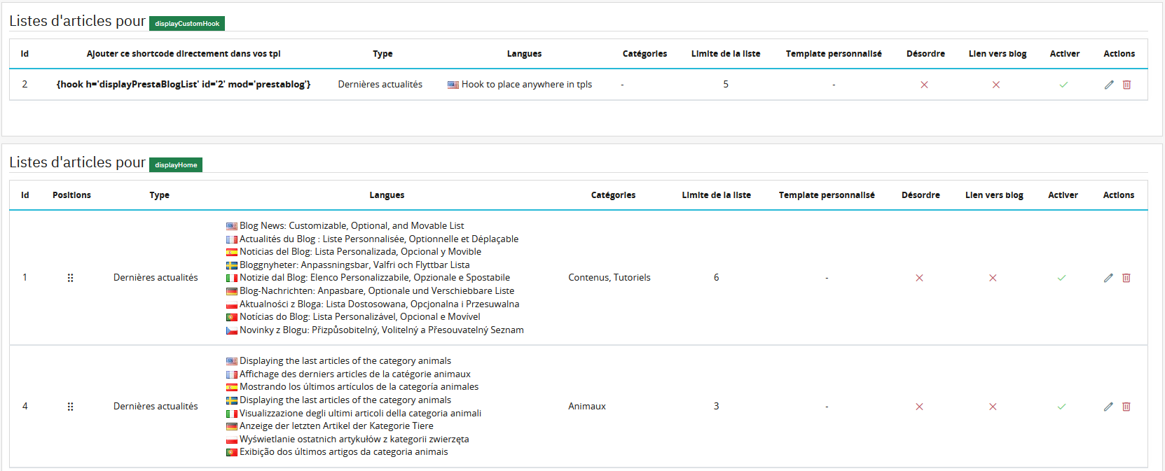Viewport: 1165px width, 471px height.
Task: Toggle Désordre for hook list id 2
Action: tap(924, 85)
